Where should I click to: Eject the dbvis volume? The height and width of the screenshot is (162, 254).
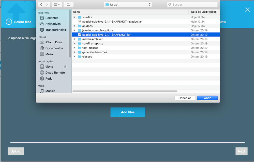[x=65, y=66]
